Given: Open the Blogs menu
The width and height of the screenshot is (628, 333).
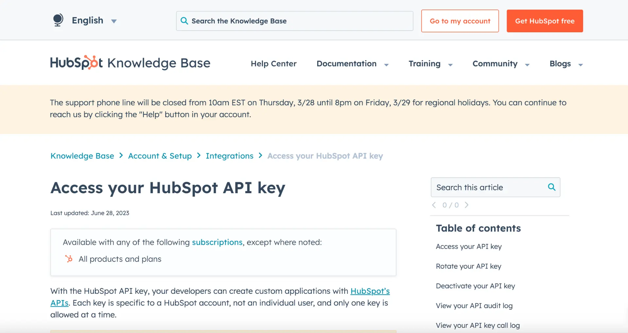Looking at the screenshot, I should tap(560, 64).
